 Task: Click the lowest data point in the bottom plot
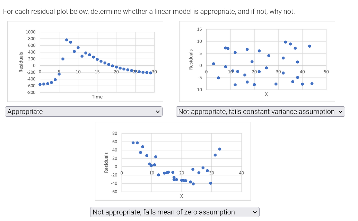click(193, 184)
